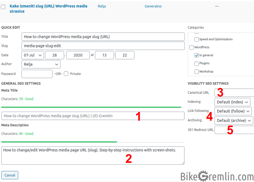This screenshot has width=254, height=182.
Task: Click the Meta Title label
Action: 9,90
